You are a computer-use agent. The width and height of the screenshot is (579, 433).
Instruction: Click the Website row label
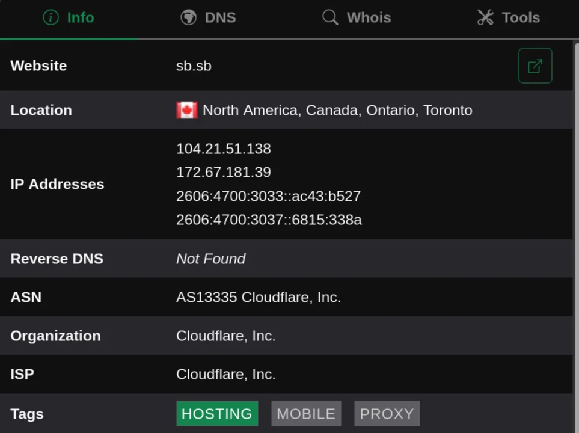click(38, 66)
